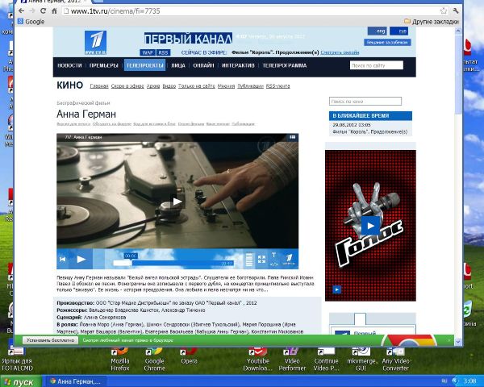The width and height of the screenshot is (484, 387).
Task: Open the Скоро в эфире link
Action: coord(127,86)
